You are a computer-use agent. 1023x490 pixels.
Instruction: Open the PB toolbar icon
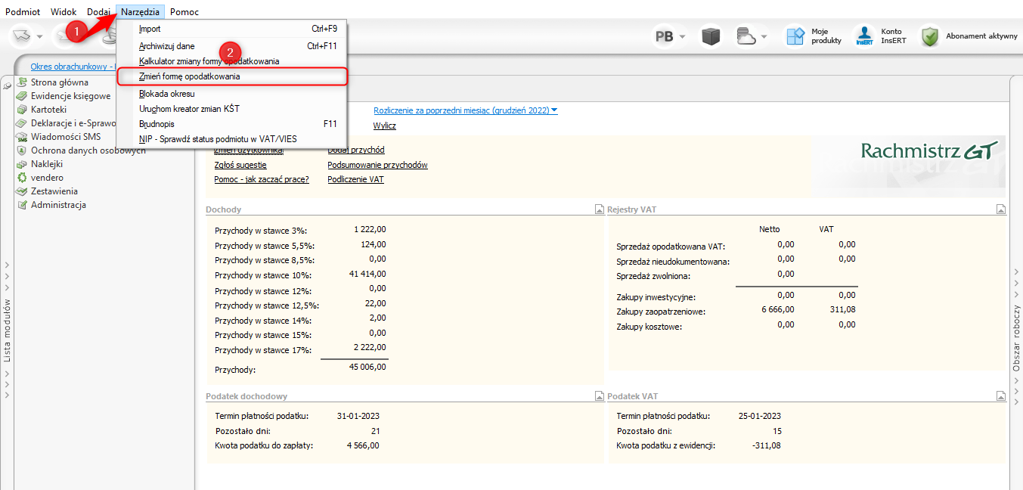click(664, 36)
